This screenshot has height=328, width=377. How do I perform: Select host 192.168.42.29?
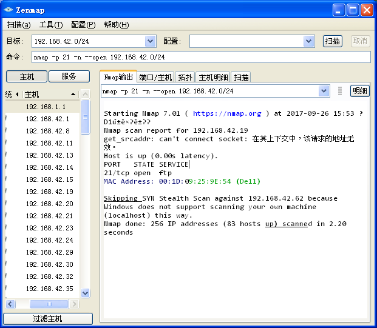[x=42, y=252]
